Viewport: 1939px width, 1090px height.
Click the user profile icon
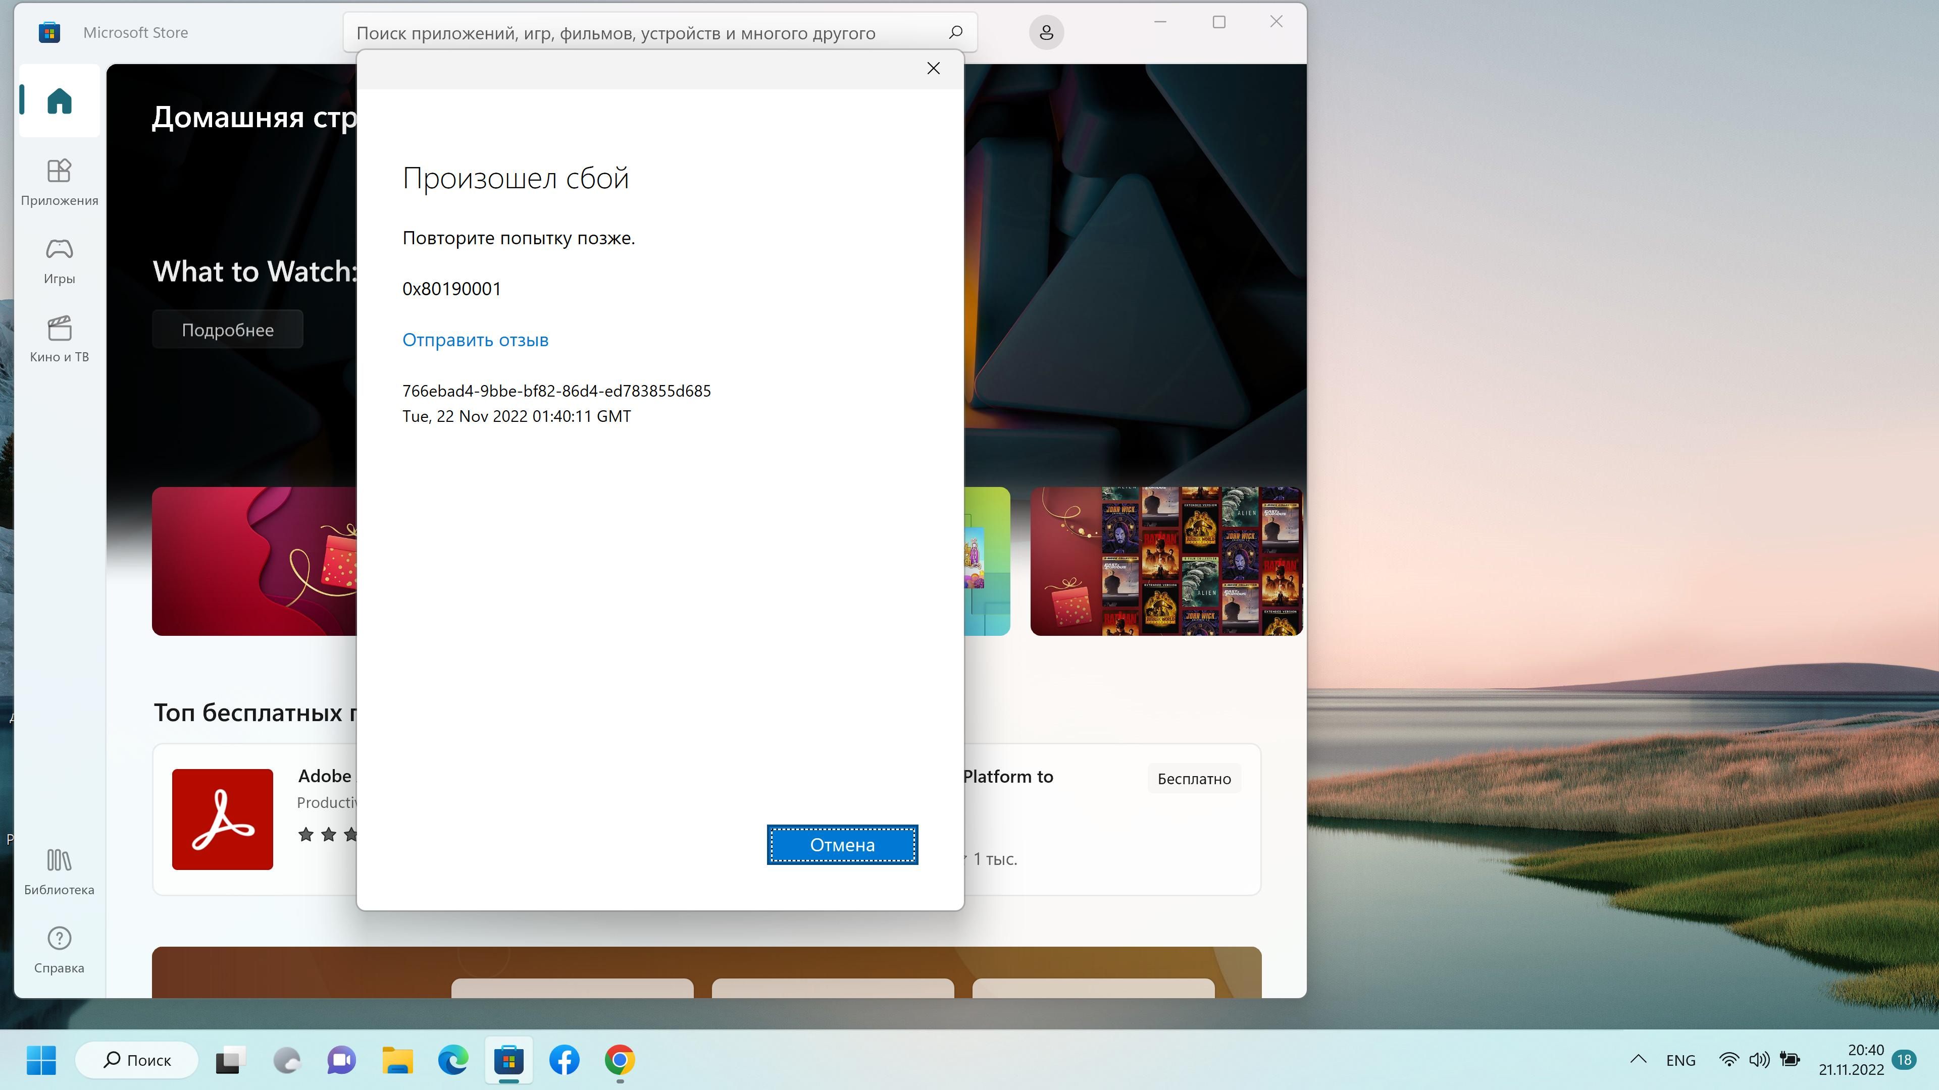click(x=1046, y=32)
